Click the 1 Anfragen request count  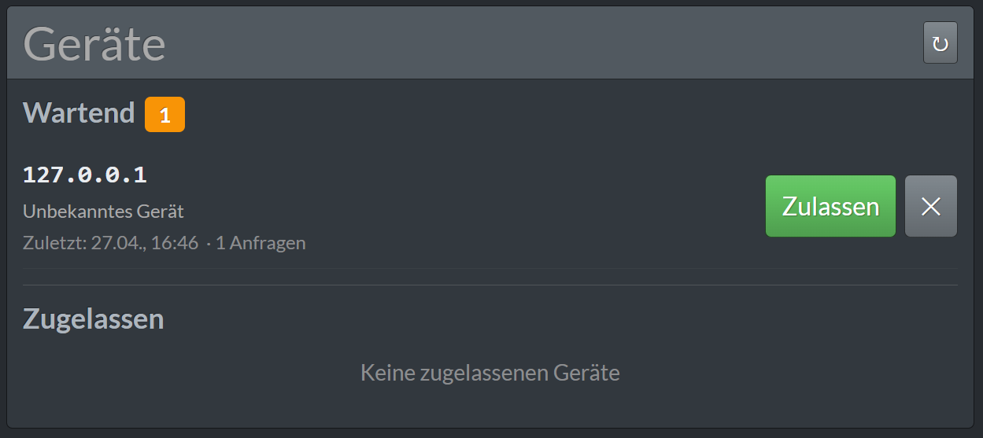point(261,243)
